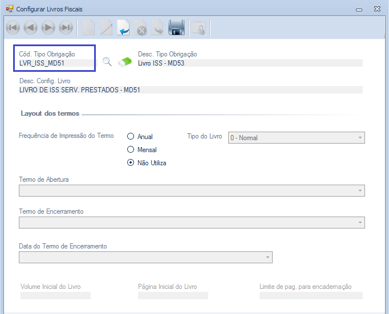Click the Página Inicial do Livro field
The height and width of the screenshot is (314, 389).
click(173, 295)
